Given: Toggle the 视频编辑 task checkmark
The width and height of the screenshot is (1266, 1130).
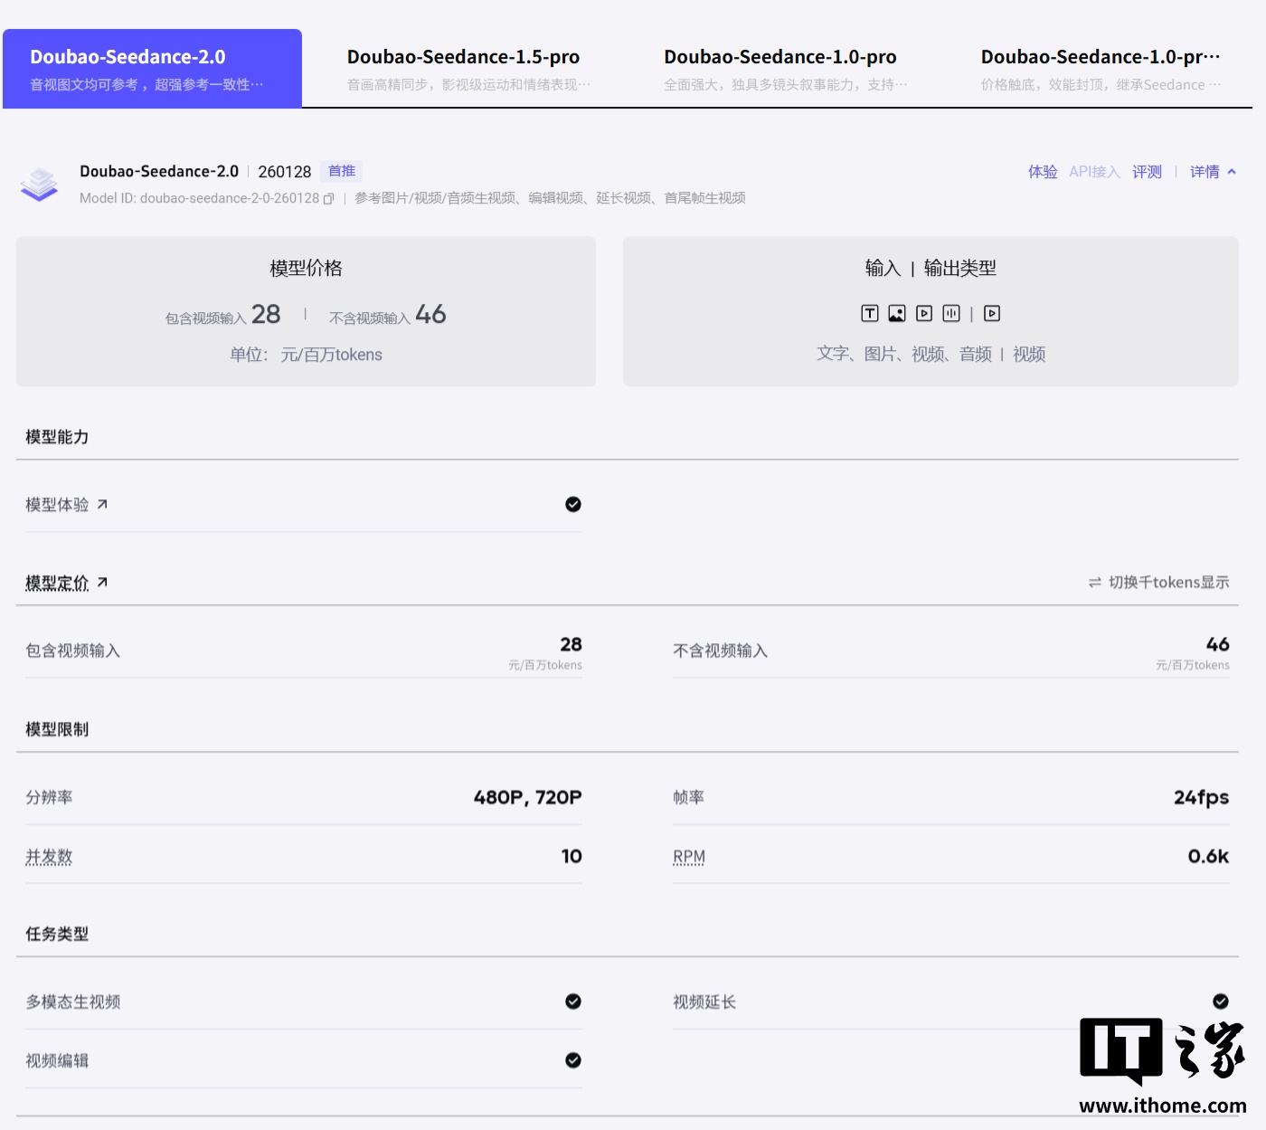Looking at the screenshot, I should (x=572, y=1060).
